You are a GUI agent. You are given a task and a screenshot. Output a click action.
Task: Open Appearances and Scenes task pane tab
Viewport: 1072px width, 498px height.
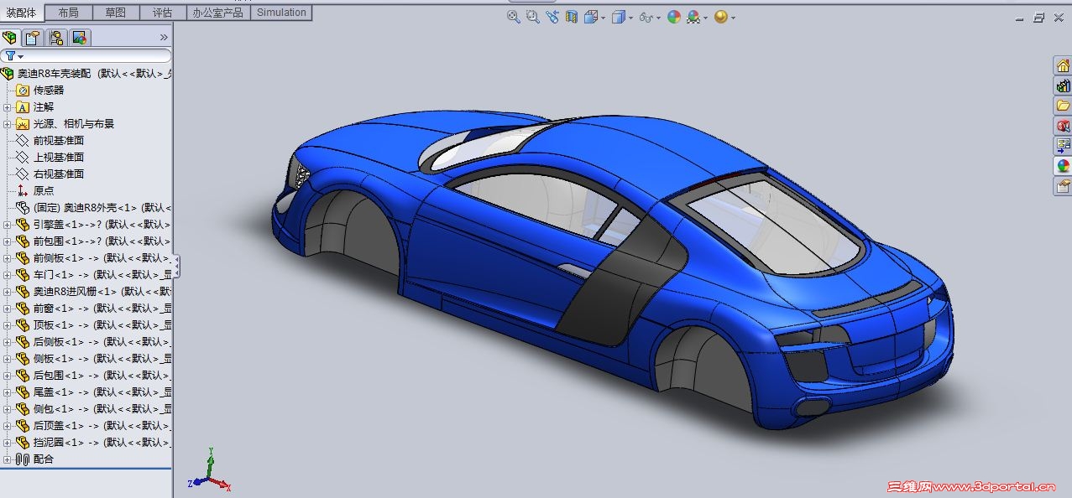tap(1063, 166)
